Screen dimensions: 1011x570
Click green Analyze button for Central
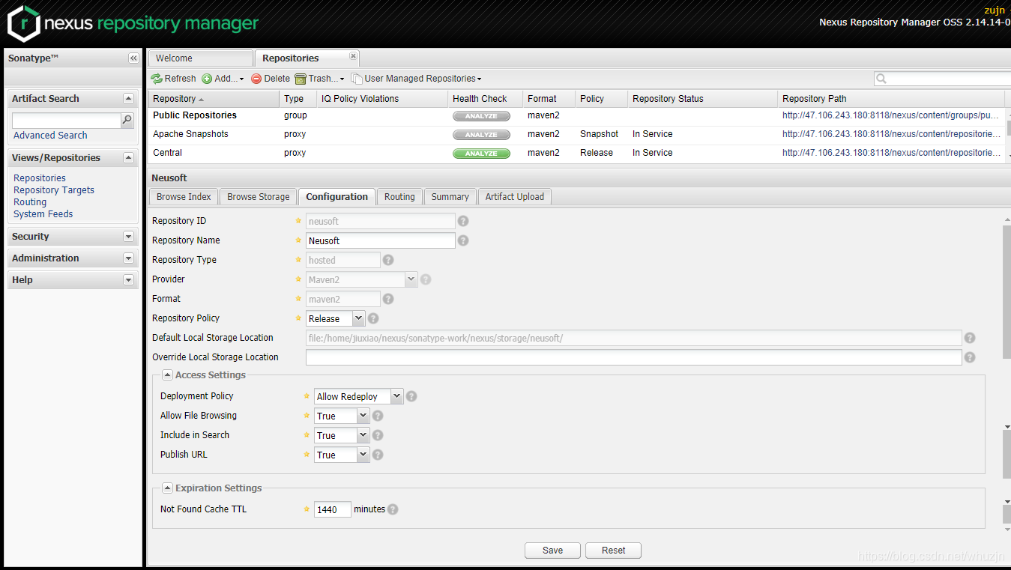click(x=481, y=154)
